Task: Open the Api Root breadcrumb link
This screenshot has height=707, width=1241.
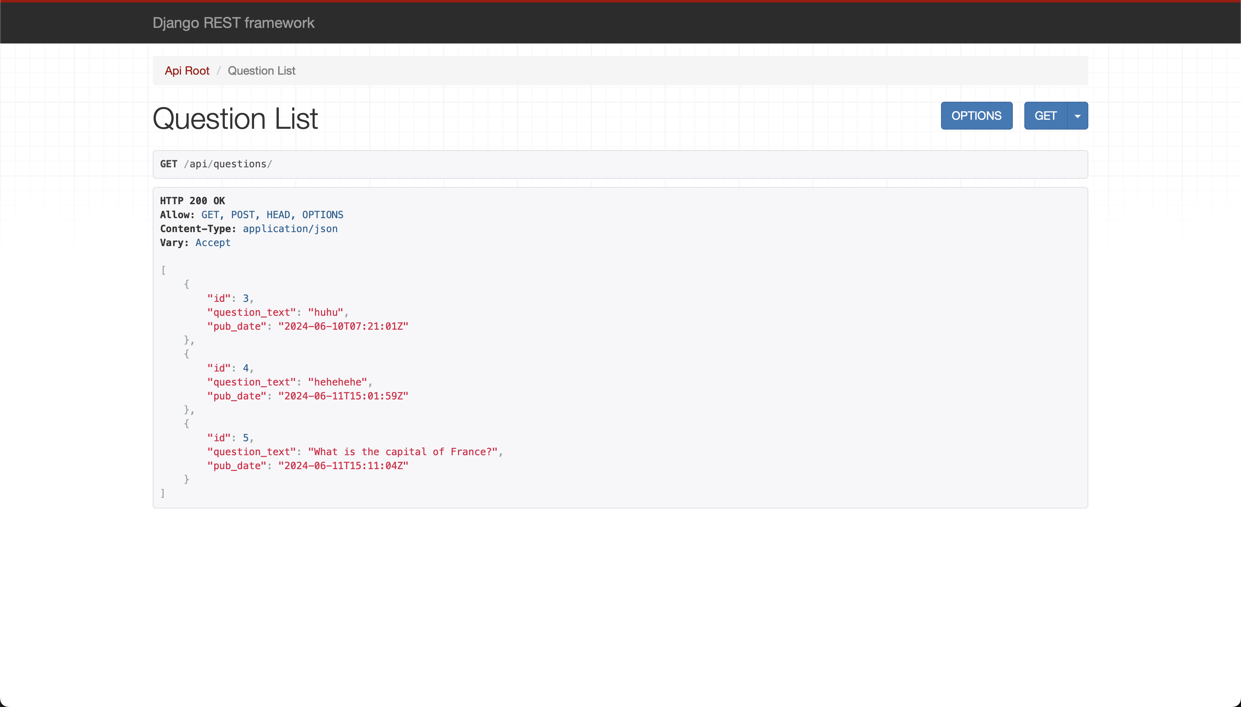Action: pos(187,71)
